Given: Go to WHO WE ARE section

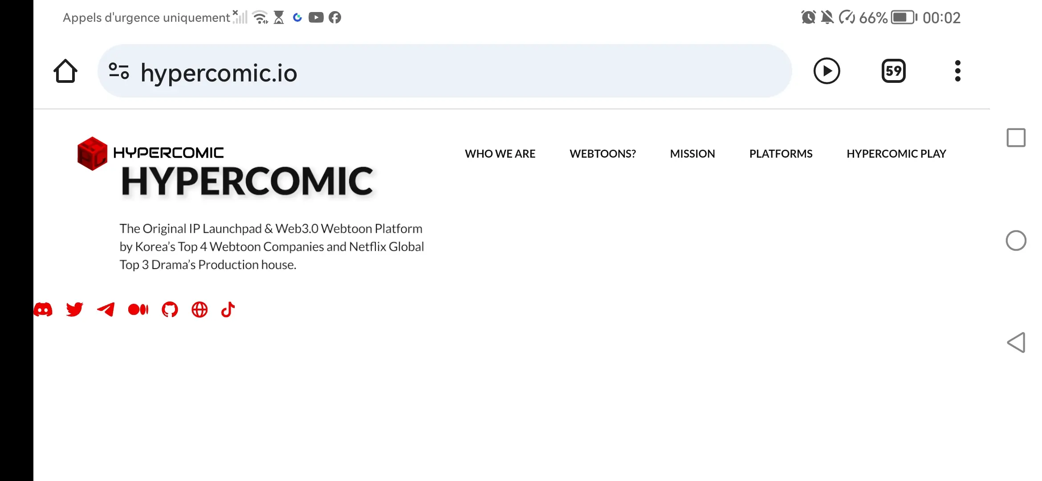Looking at the screenshot, I should click(500, 154).
